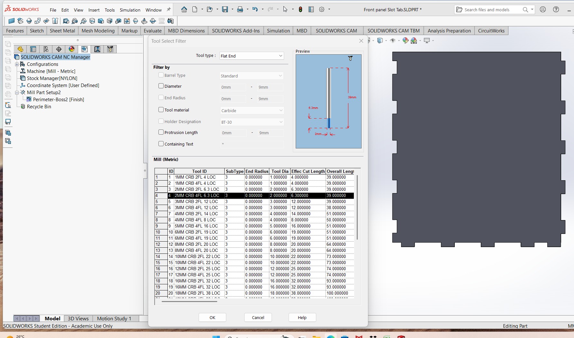The height and width of the screenshot is (338, 574).
Task: Click the Home icon in the top toolbar
Action: tap(184, 10)
